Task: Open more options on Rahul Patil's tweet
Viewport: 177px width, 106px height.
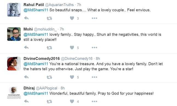Action: (x=94, y=18)
